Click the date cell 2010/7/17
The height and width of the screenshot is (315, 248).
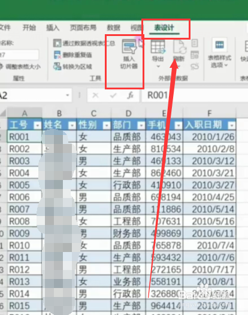coord(210,269)
